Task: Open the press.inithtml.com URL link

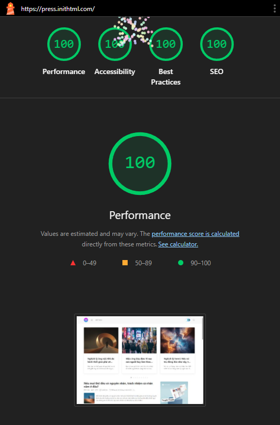Action: pyautogui.click(x=58, y=9)
